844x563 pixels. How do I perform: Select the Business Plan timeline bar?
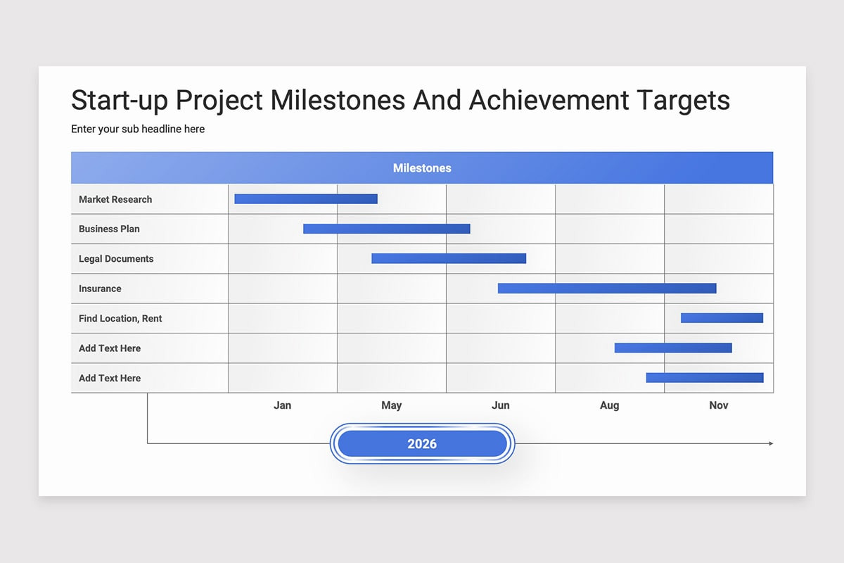(387, 229)
